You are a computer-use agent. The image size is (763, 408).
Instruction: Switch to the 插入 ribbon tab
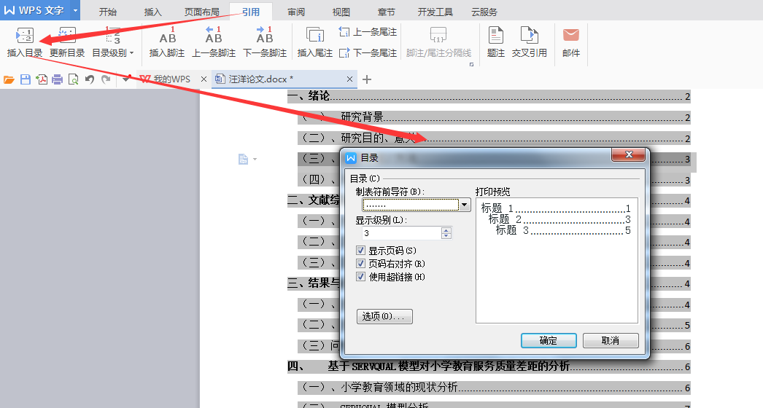[x=152, y=12]
